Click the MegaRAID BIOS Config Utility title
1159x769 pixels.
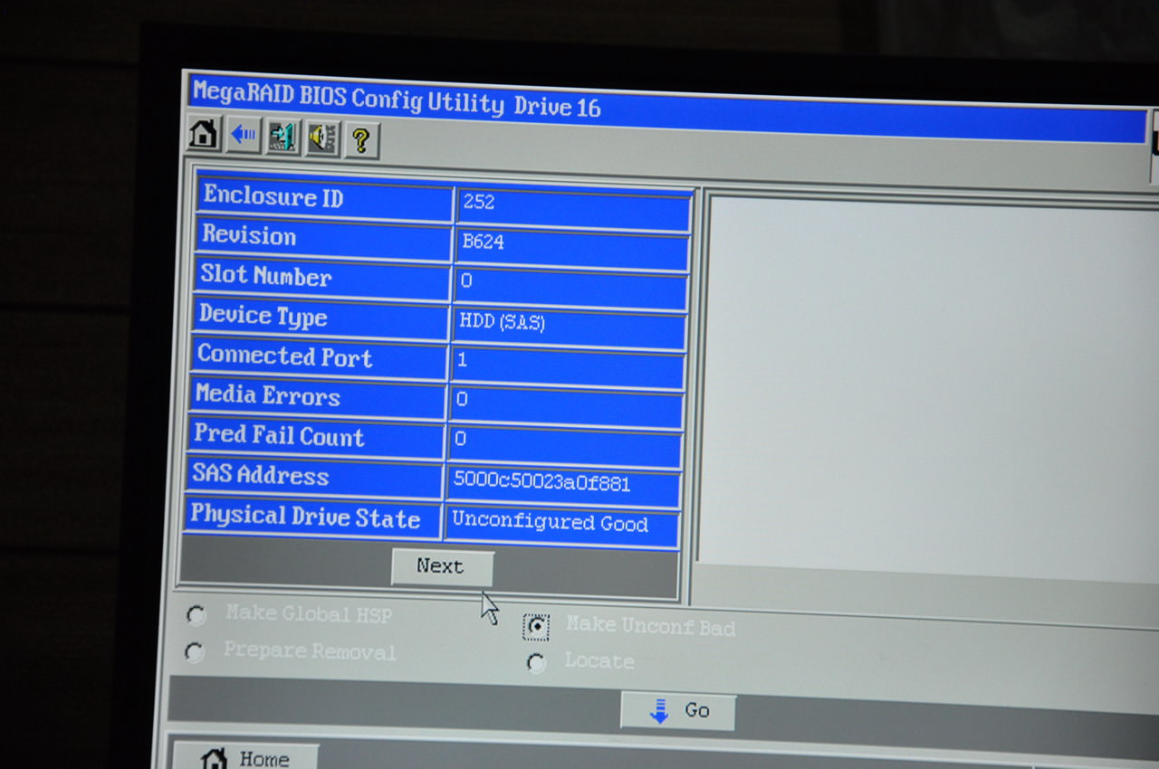(x=396, y=100)
